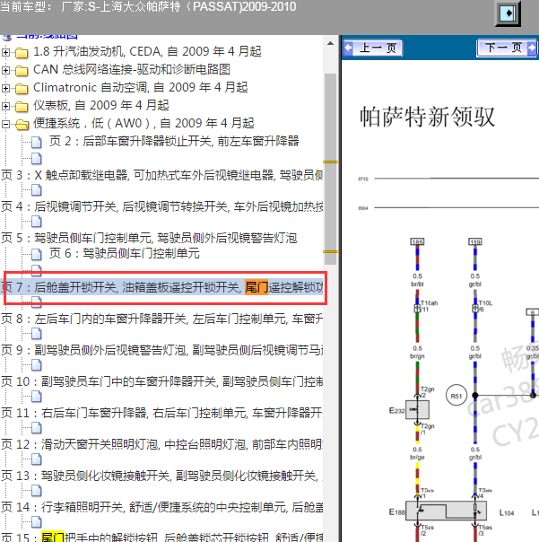Image resolution: width=539 pixels, height=542 pixels.
Task: Open 页 14 行李箱照明开关 entry
Action: [161, 507]
